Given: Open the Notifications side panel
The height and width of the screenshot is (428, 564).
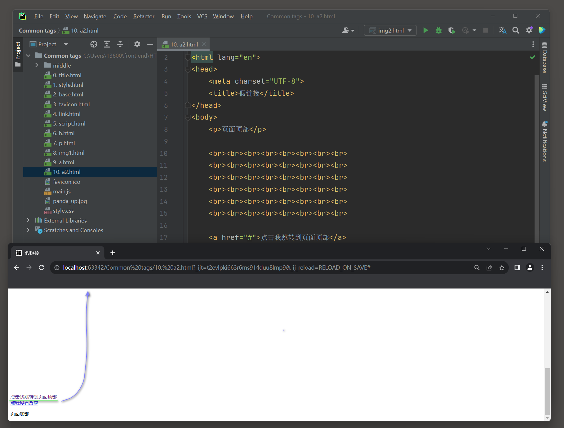Looking at the screenshot, I should point(544,141).
